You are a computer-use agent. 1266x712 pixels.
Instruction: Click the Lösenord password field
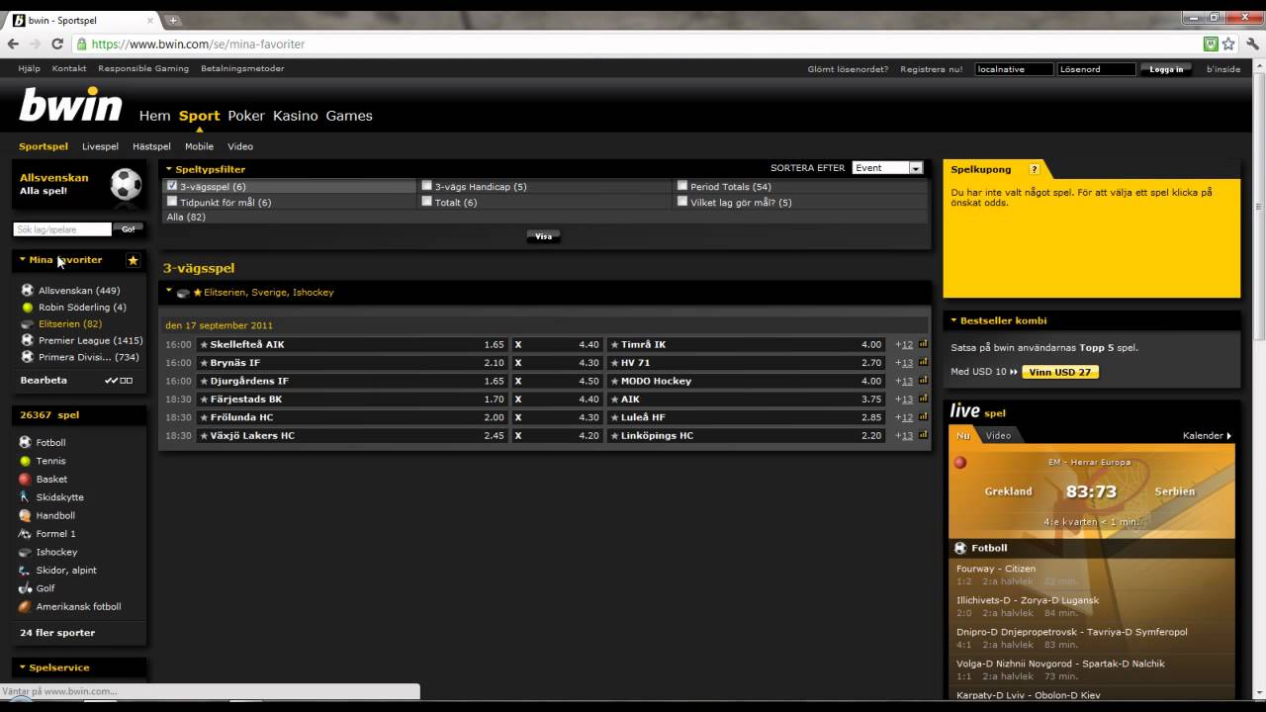(x=1096, y=69)
